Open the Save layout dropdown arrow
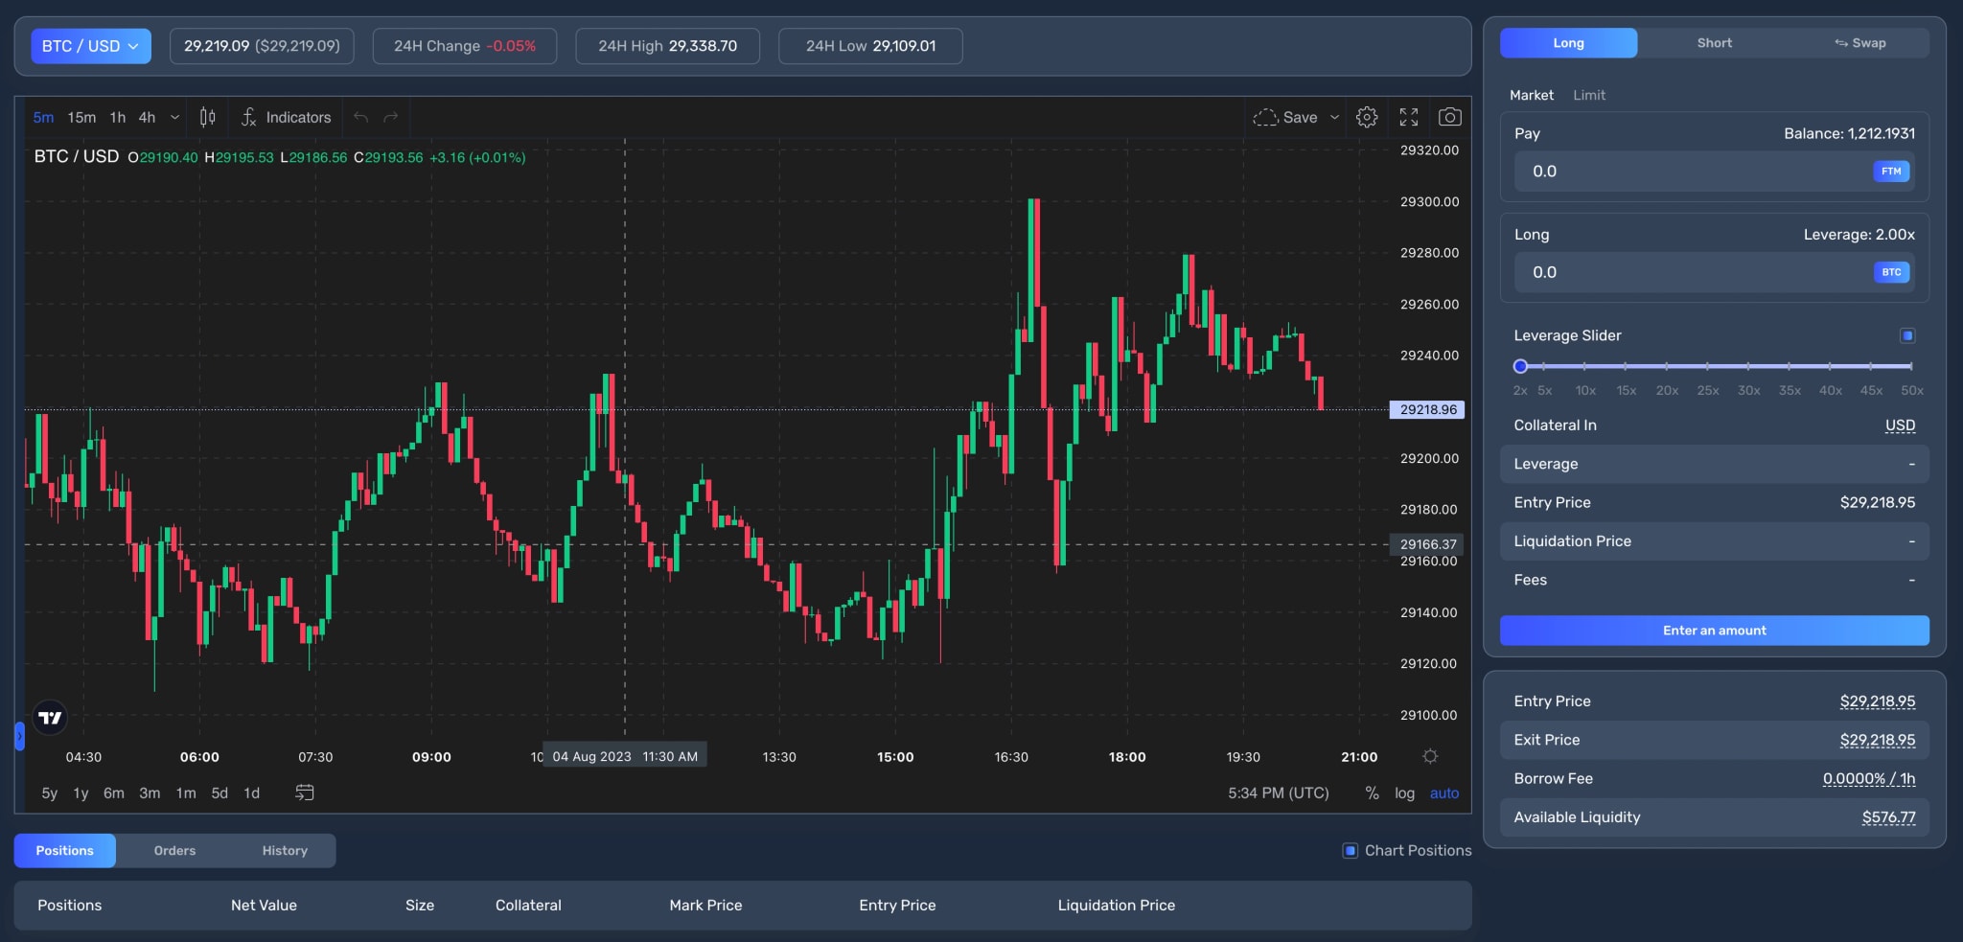 click(x=1334, y=117)
